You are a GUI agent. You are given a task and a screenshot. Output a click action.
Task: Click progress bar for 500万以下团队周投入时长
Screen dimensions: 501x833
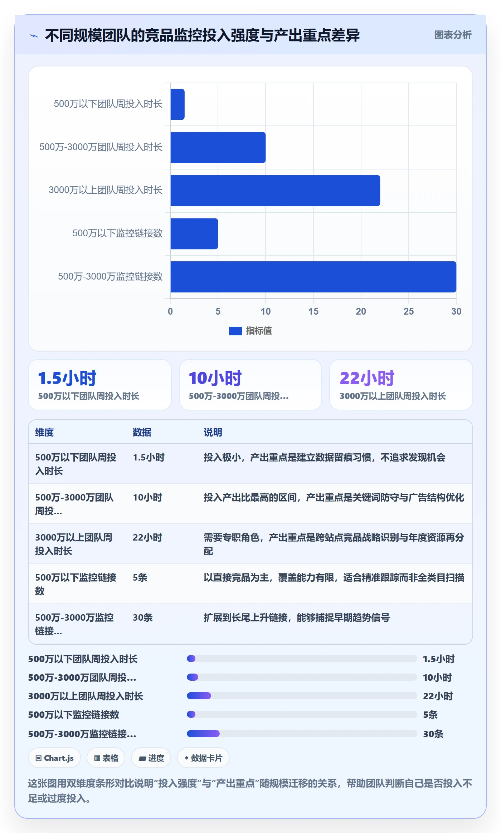[302, 659]
